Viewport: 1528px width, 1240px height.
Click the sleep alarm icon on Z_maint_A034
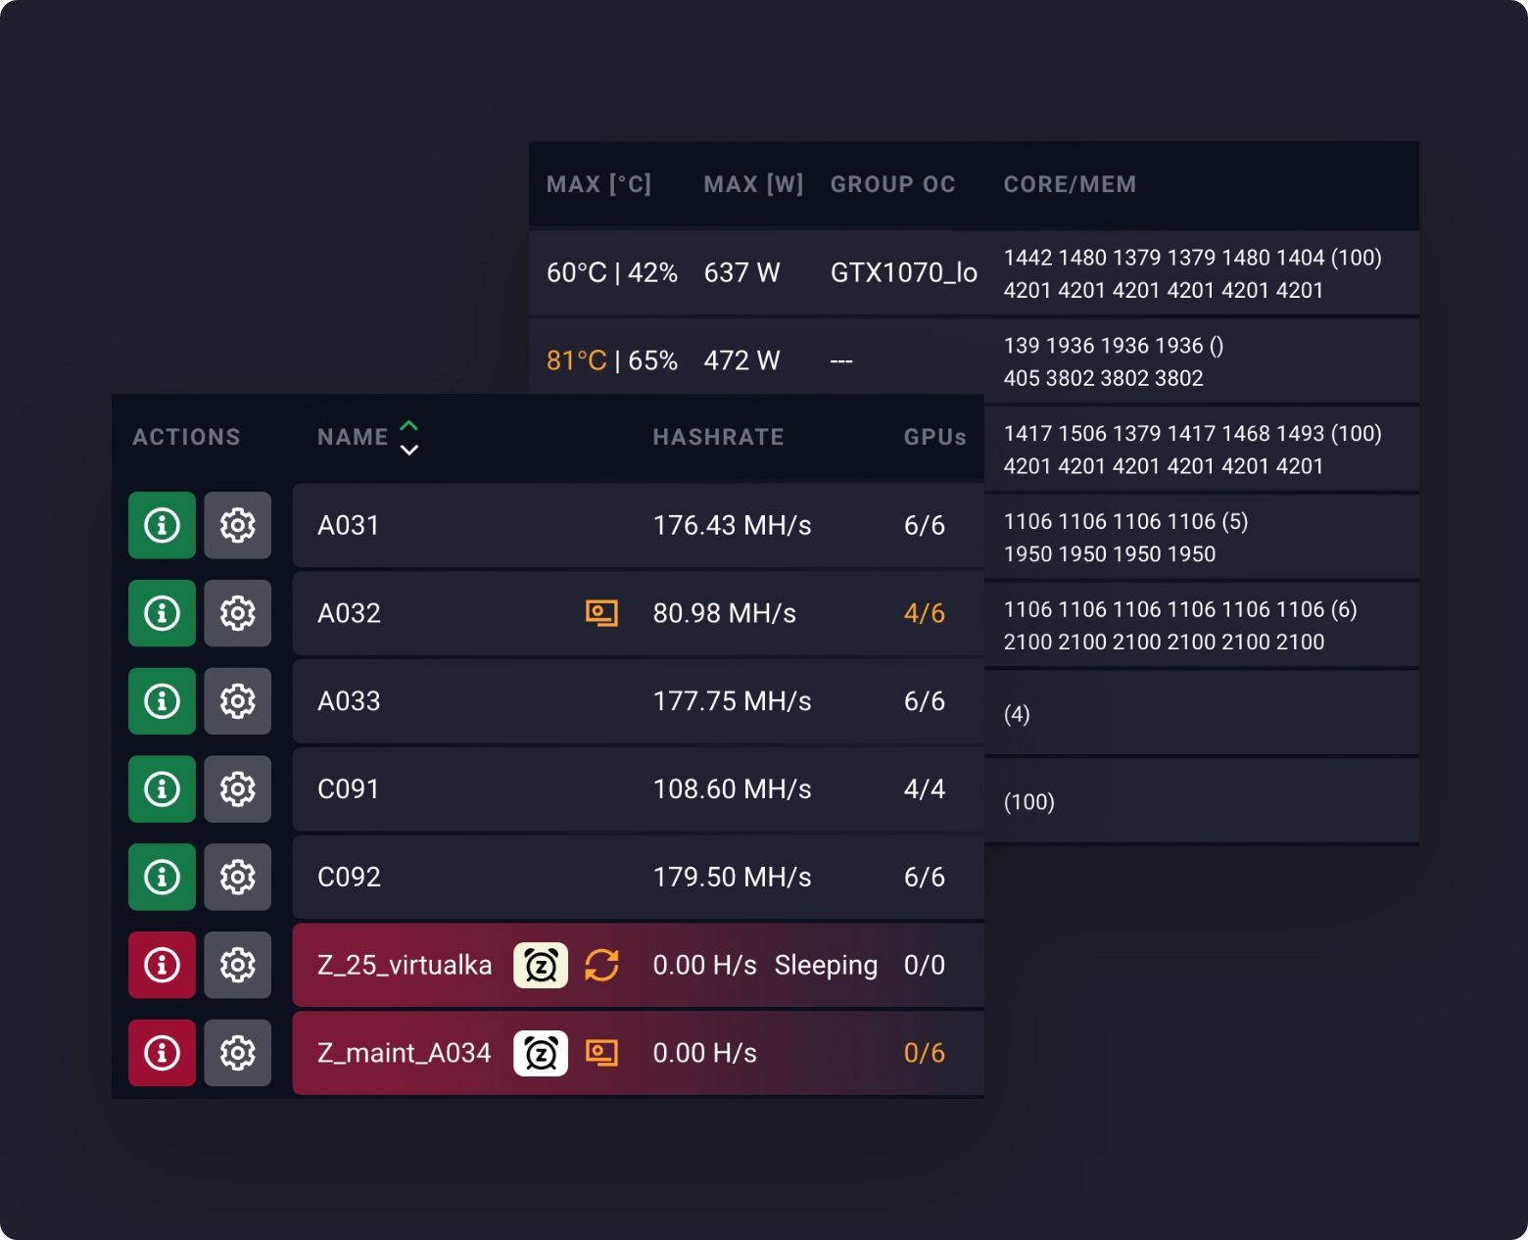[541, 1054]
